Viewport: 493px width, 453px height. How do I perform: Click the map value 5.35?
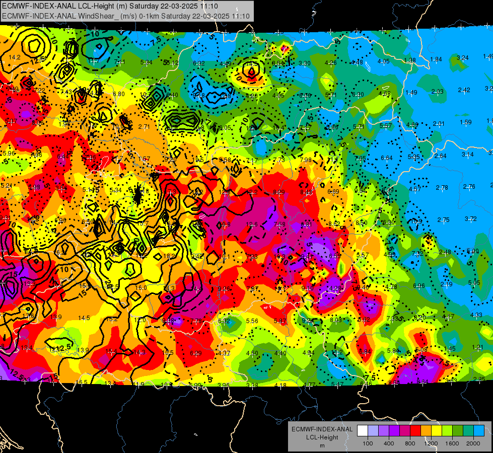[x=414, y=157]
